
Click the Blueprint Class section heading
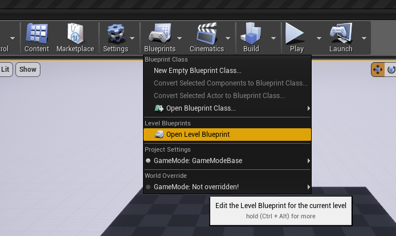pos(166,60)
